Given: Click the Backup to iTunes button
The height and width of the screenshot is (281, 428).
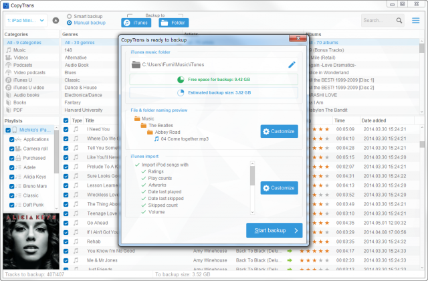Looking at the screenshot, I should click(x=136, y=23).
